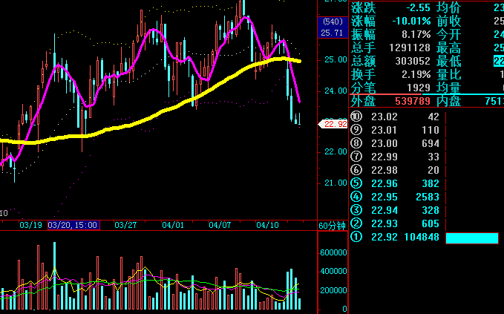Viewport: 504px width, 314px height.
Task: Click the 振幅 value 8.17%
Action: (x=416, y=34)
